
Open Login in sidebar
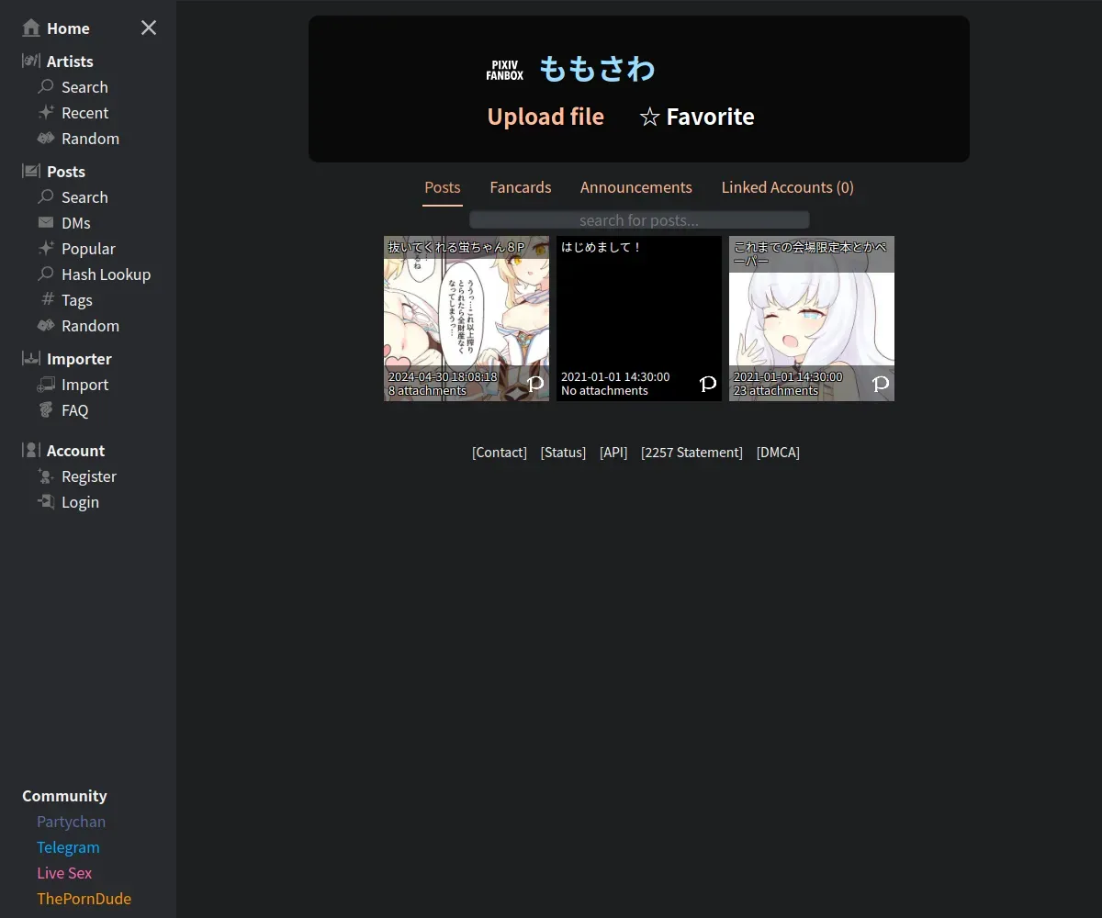[x=80, y=502]
